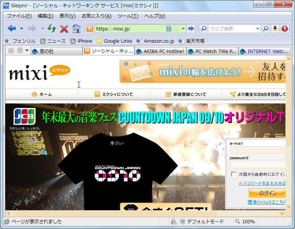This screenshot has width=295, height=229.
Task: Search Amazon with the 'a' icon
Action: 275,29
